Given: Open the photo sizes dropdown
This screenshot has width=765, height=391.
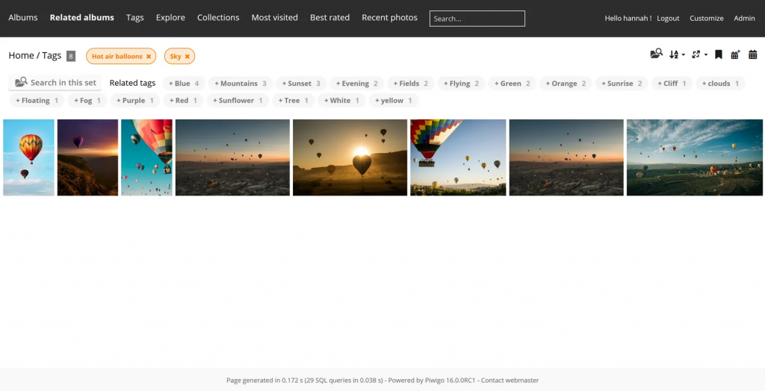Looking at the screenshot, I should pos(699,54).
